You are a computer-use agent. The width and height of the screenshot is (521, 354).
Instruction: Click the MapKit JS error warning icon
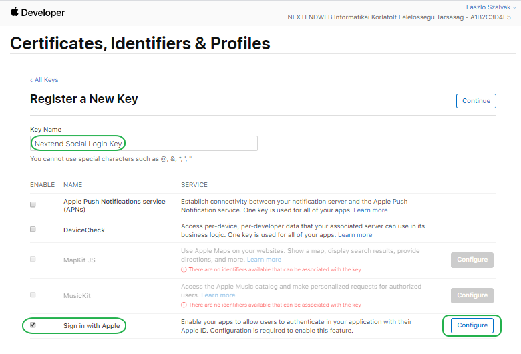click(x=184, y=269)
